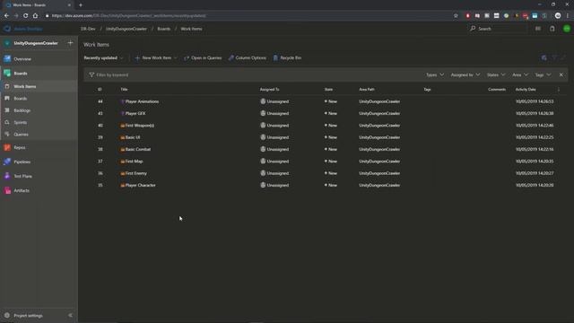This screenshot has width=574, height=323.
Task: Click New Work Item button
Action: click(x=155, y=57)
